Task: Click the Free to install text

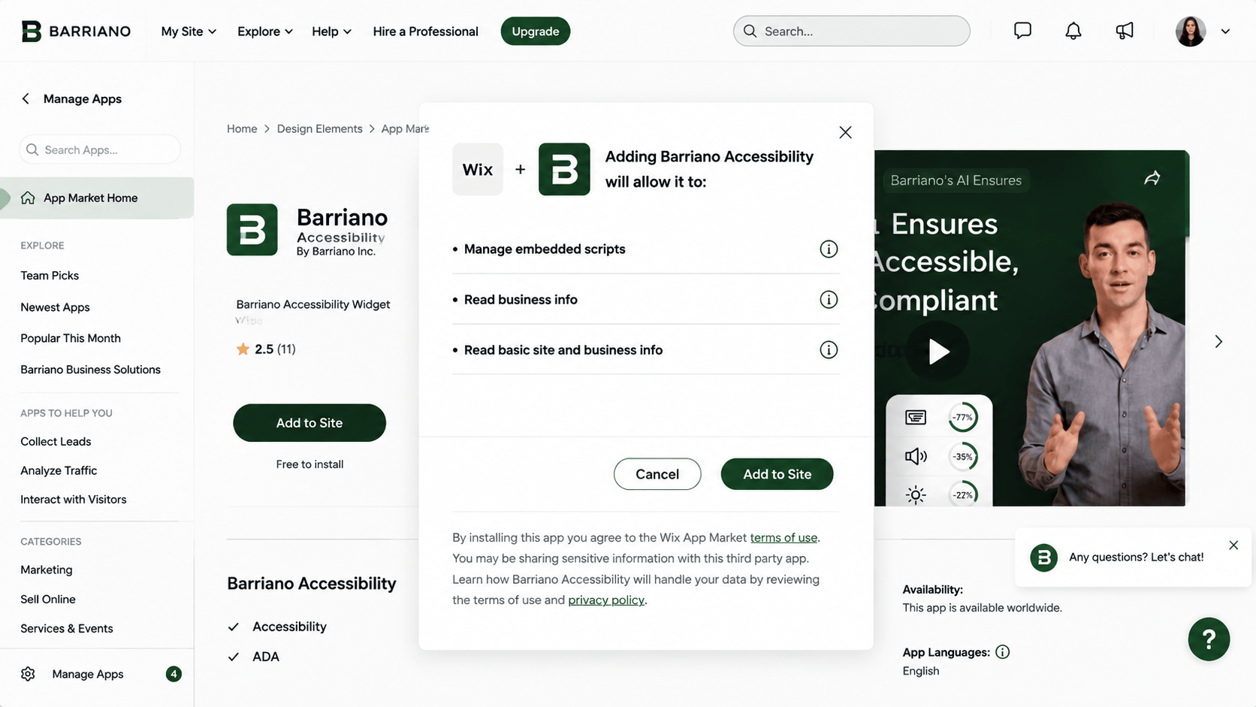Action: [x=309, y=464]
